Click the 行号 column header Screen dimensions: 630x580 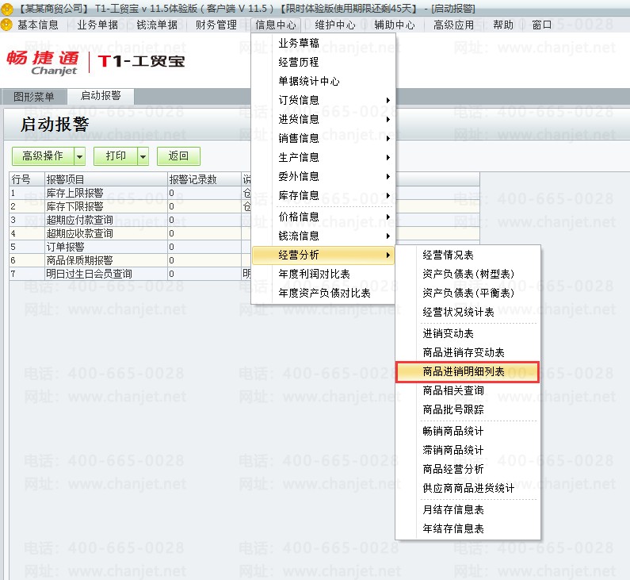point(26,179)
